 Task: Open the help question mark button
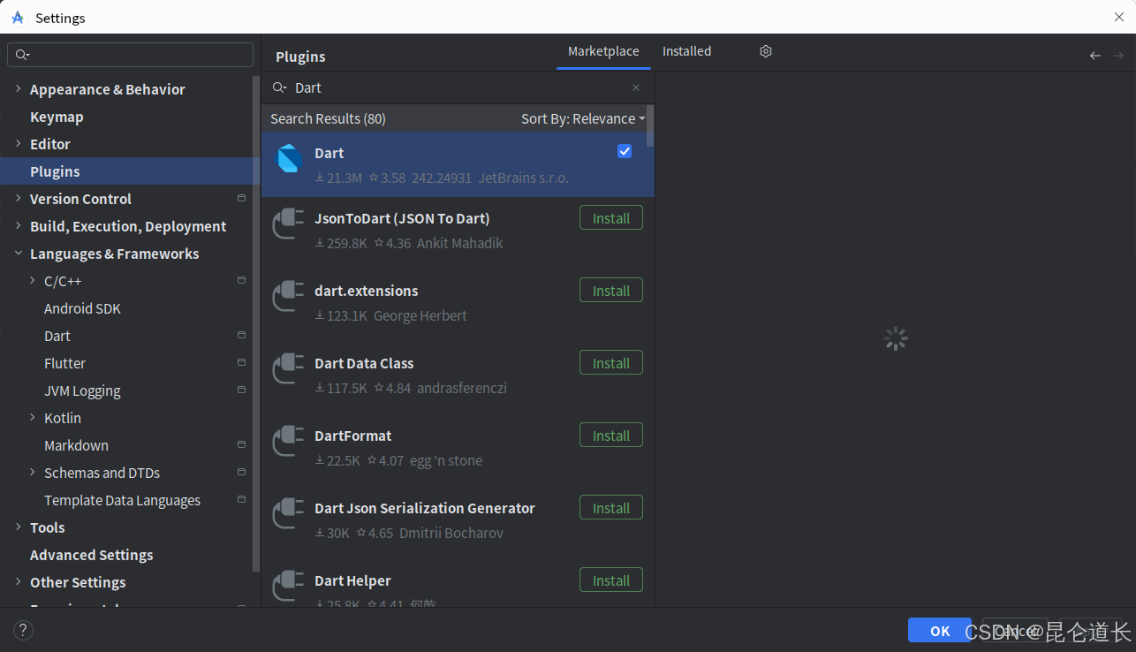pos(24,630)
